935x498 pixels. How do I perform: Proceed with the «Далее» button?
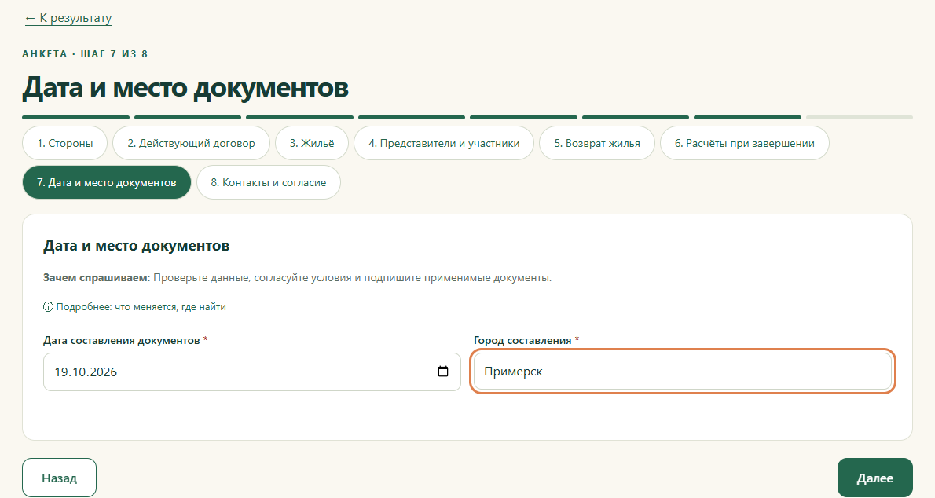874,478
